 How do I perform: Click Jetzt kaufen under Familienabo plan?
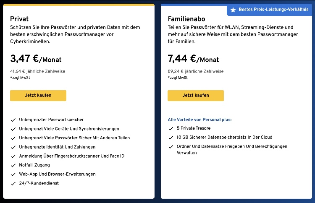[196, 96]
